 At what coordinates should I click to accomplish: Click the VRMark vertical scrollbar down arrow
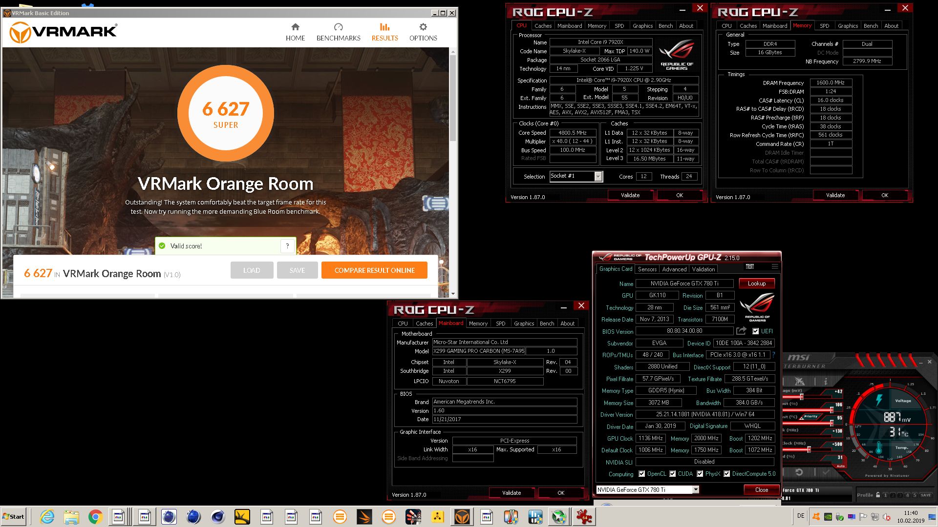(453, 294)
